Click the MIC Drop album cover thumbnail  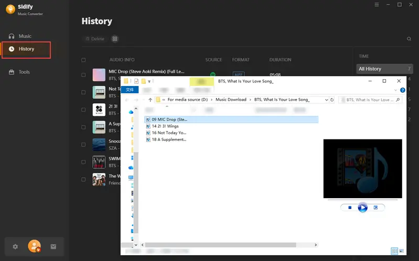pos(99,75)
